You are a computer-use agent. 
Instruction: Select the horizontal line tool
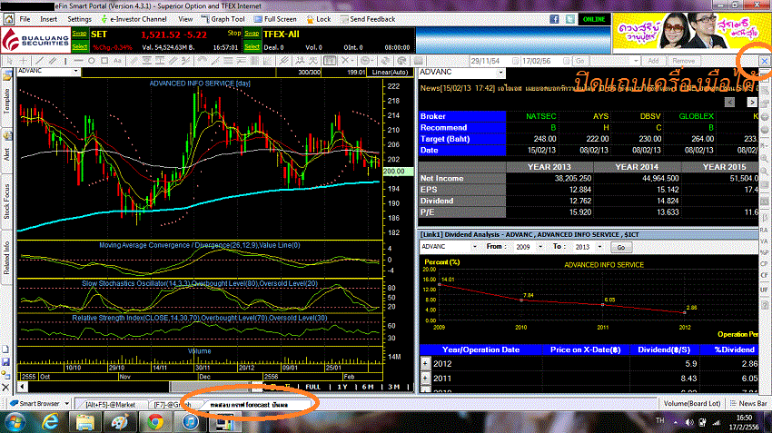point(78,61)
